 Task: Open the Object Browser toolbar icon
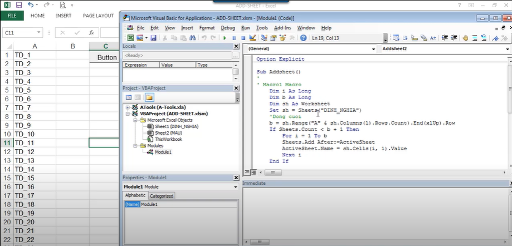click(x=283, y=38)
